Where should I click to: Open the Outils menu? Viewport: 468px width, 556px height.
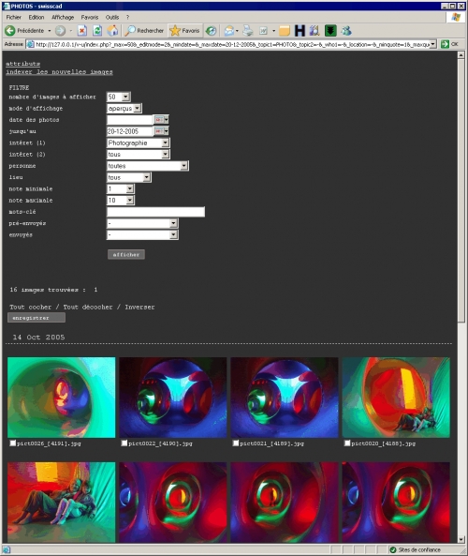click(x=112, y=18)
